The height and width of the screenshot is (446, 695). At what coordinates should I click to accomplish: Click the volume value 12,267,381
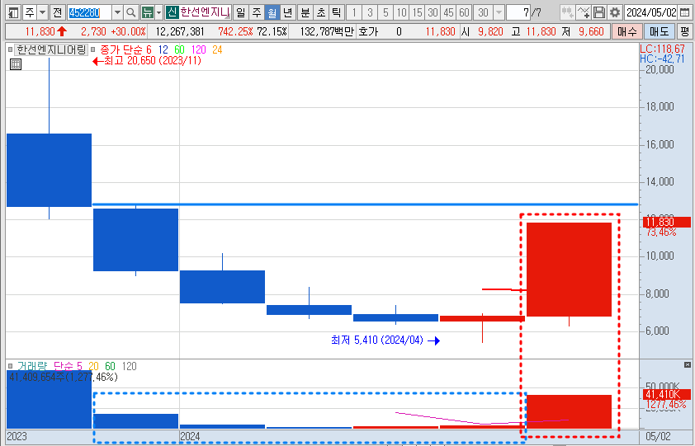(179, 31)
